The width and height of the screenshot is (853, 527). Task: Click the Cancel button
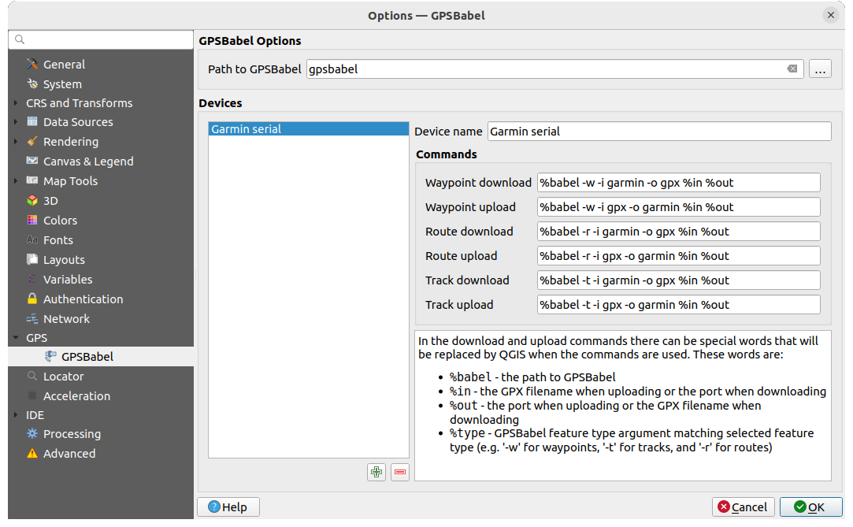pos(744,507)
